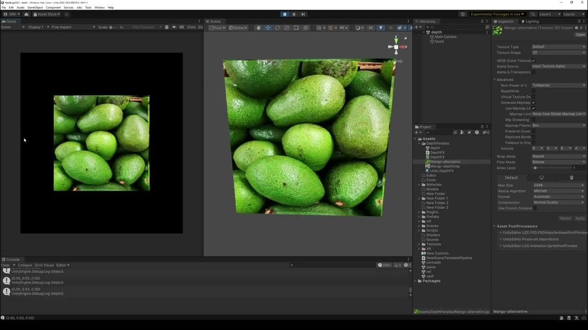
Task: Toggle Read/Write checkbox
Action: pyautogui.click(x=533, y=91)
